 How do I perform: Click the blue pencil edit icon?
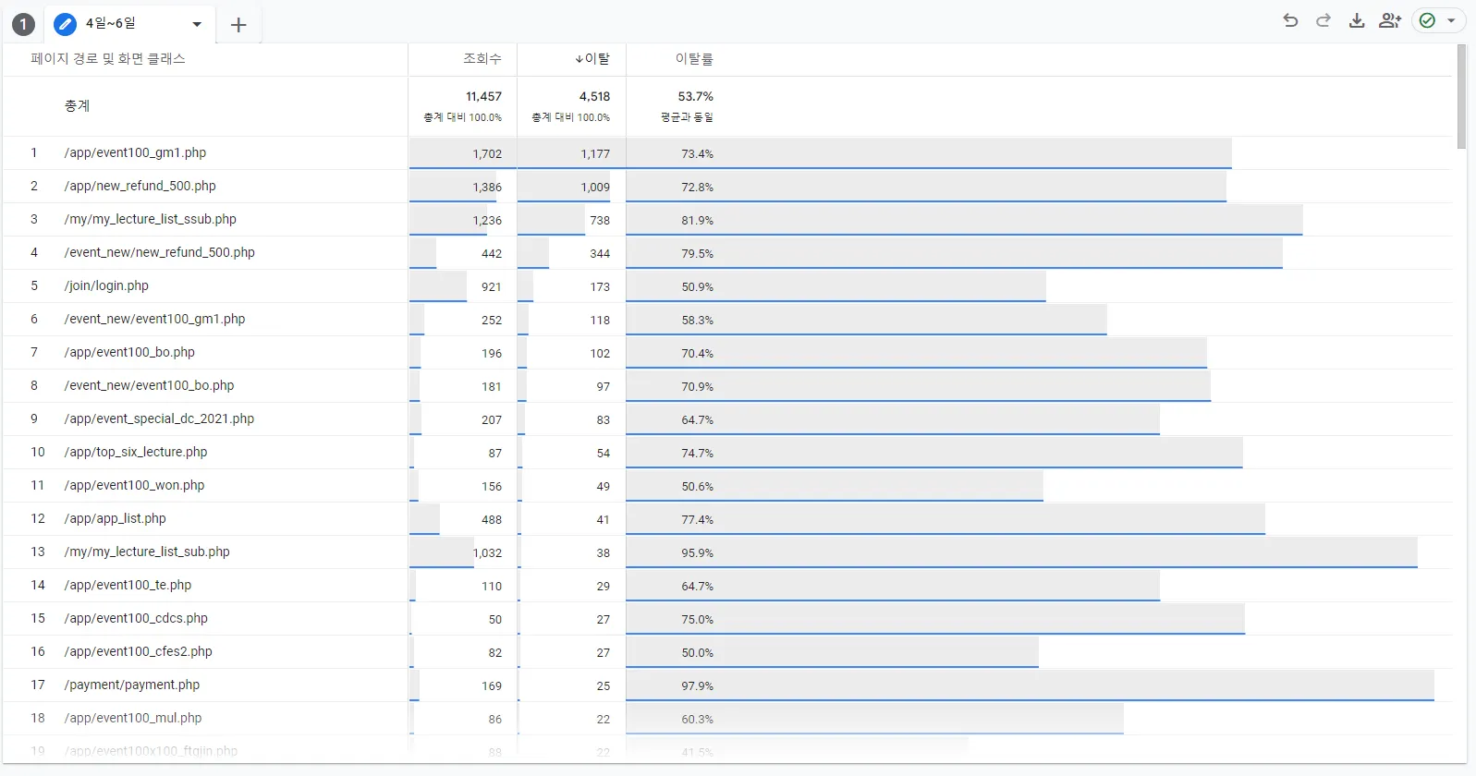pos(65,24)
